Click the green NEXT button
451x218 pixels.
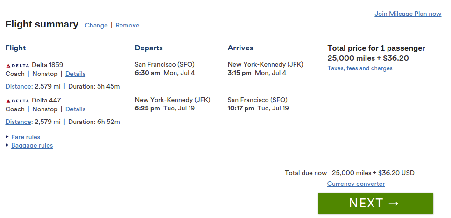tap(376, 204)
